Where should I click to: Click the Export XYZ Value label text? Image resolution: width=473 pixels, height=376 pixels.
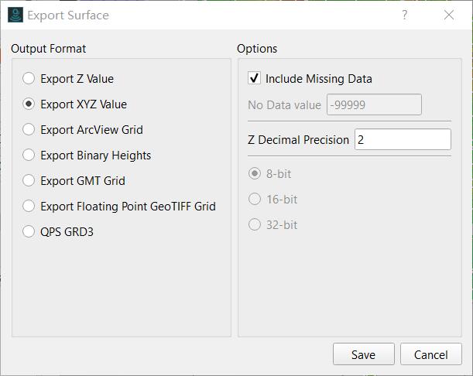84,104
